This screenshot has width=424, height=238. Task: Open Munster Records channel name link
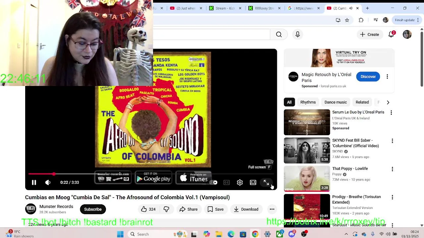[56, 207]
